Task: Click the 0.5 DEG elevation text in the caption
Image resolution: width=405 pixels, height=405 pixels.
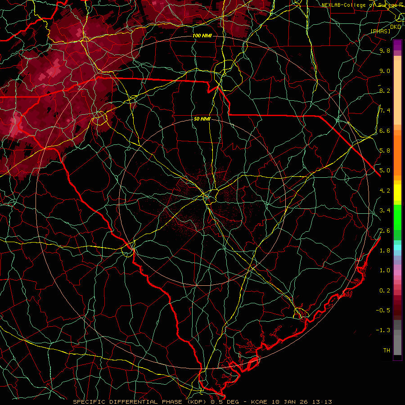Action: [x=225, y=402]
